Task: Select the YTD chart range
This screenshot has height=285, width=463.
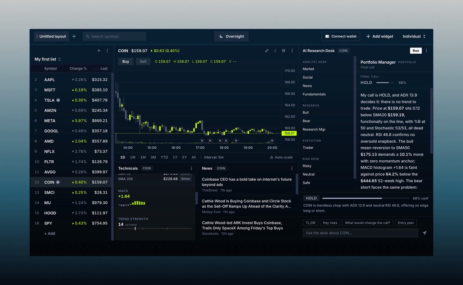Action: click(164, 157)
